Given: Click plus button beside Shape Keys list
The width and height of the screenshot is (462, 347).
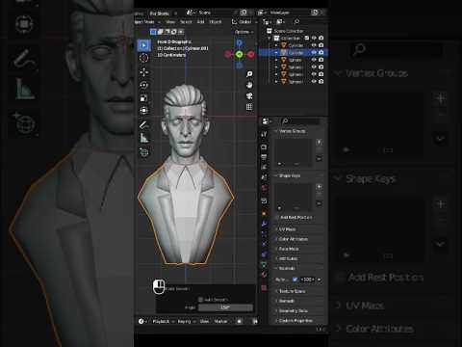Looking at the screenshot, I should (320, 187).
